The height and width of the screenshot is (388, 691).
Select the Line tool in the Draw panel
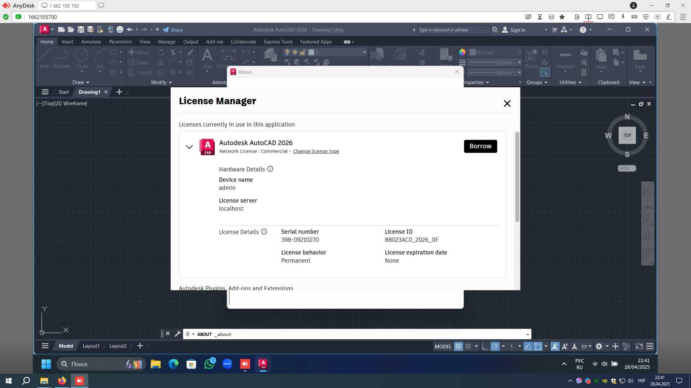pyautogui.click(x=44, y=59)
